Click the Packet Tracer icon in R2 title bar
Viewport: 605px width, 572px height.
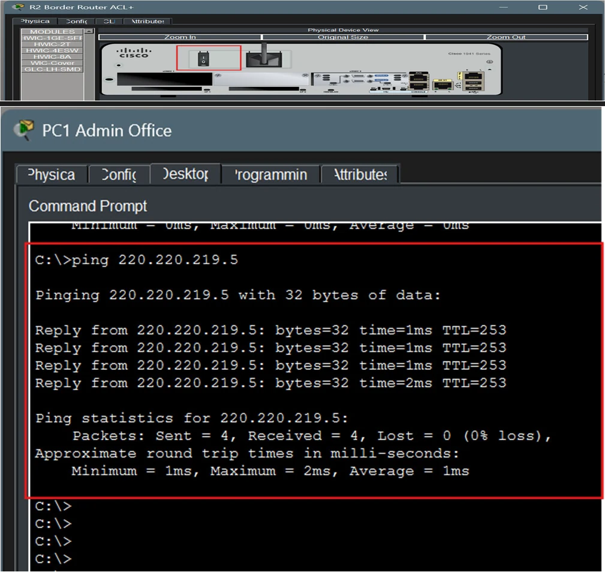18,7
